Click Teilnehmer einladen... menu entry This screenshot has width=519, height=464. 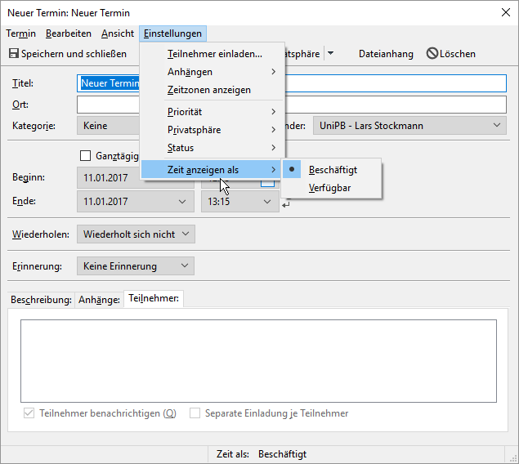(214, 54)
